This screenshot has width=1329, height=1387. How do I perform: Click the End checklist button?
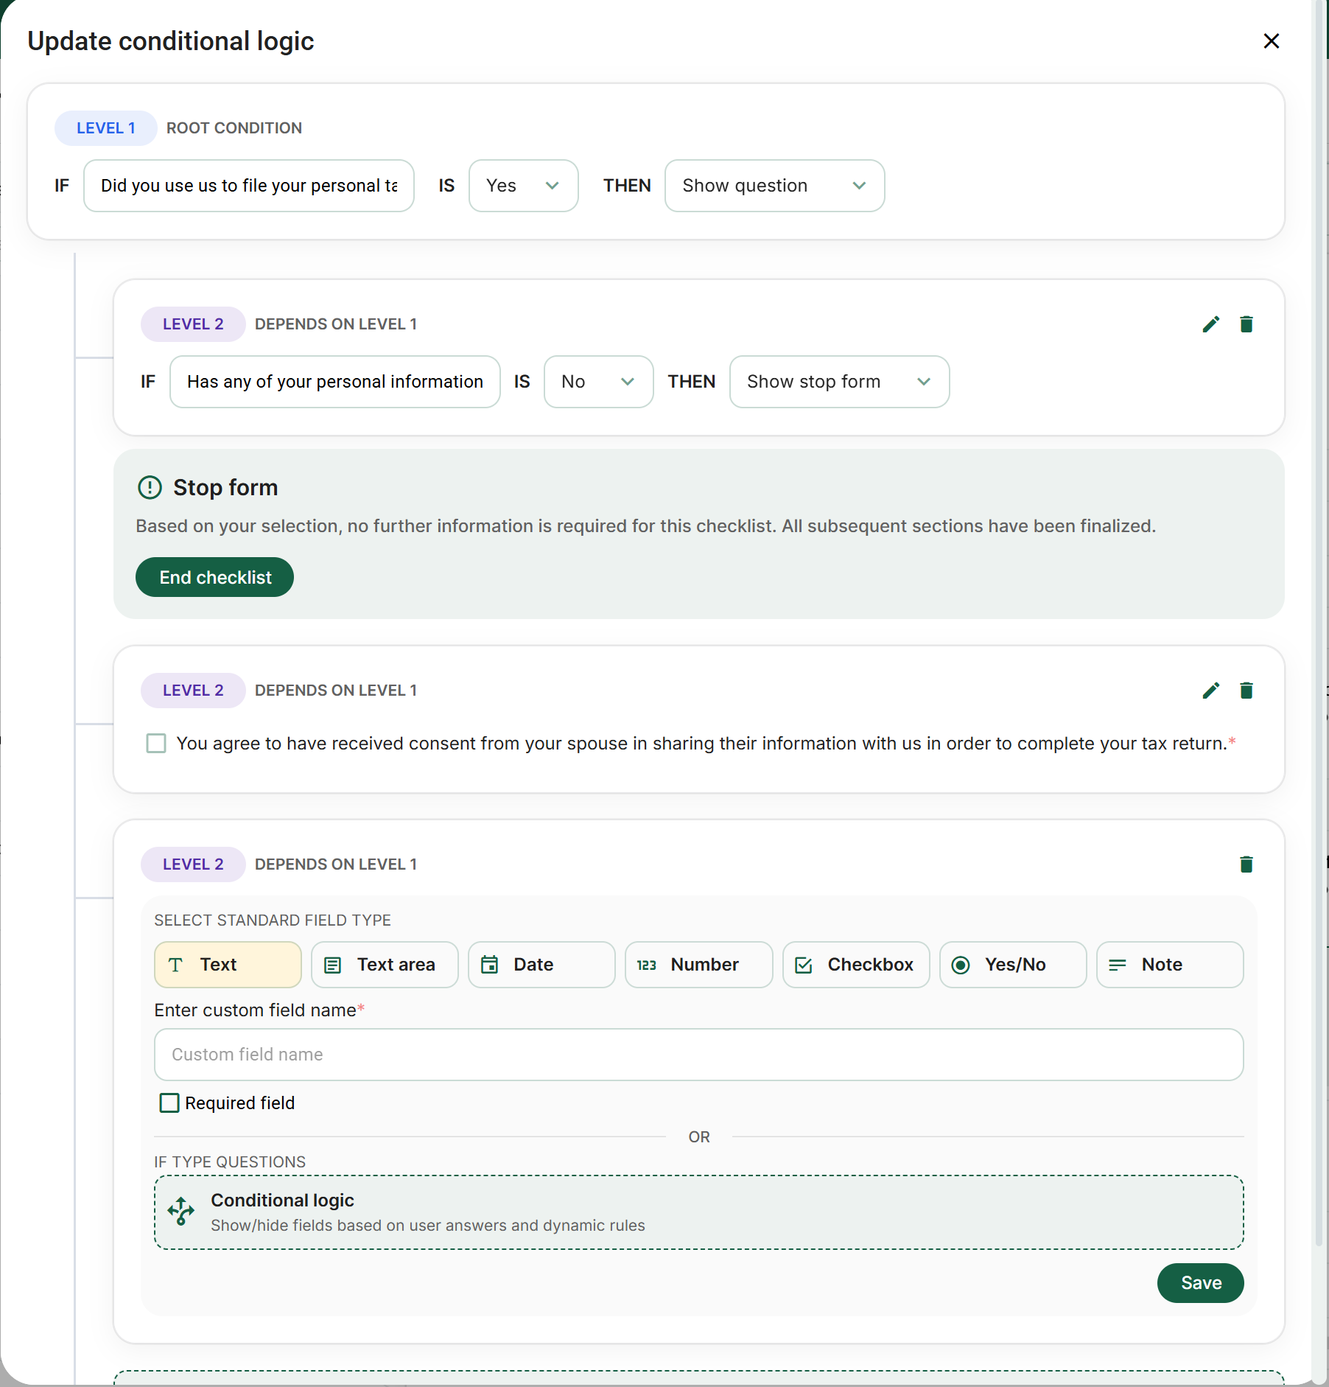pyautogui.click(x=214, y=577)
